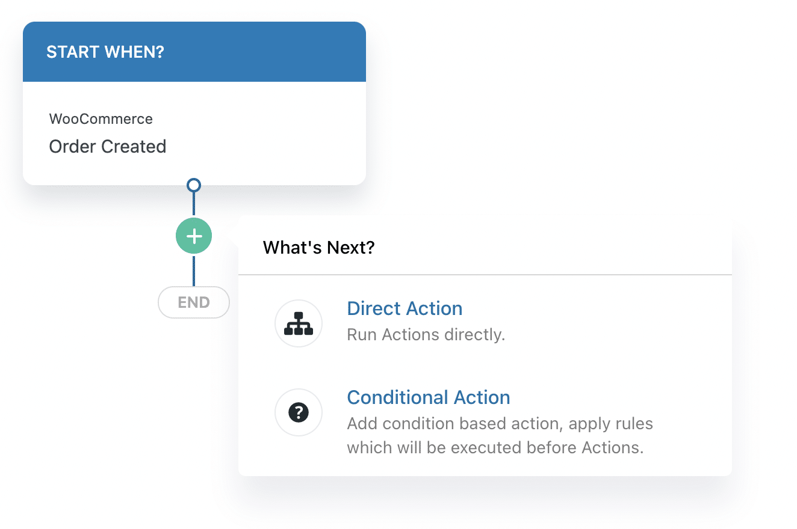Click the "What's Next?" popup heading
The width and height of the screenshot is (797, 529).
[319, 248]
